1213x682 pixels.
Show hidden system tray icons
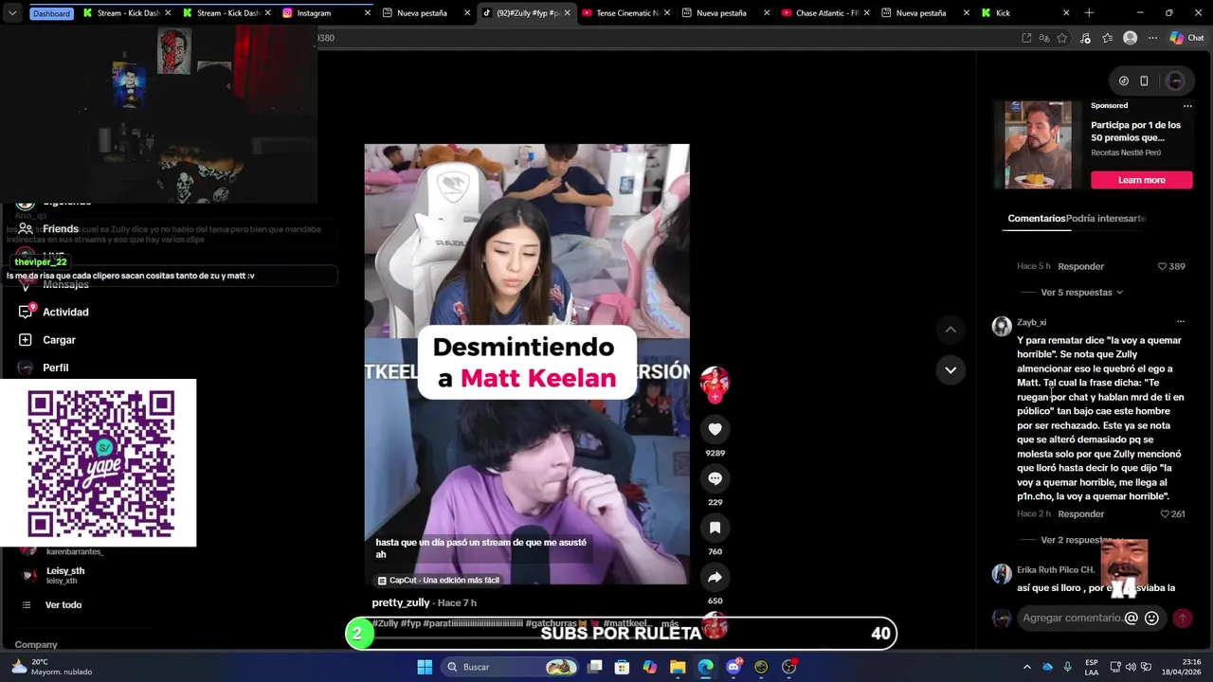pos(1026,667)
